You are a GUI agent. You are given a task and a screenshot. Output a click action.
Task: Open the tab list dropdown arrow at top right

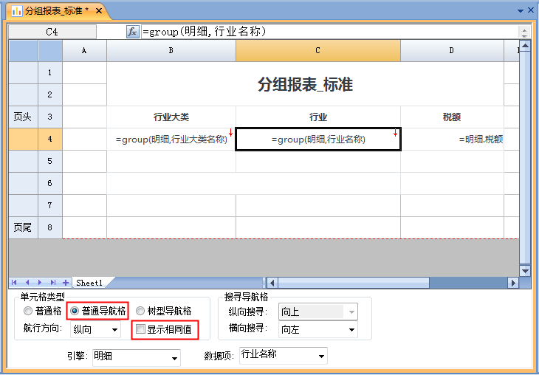click(x=521, y=11)
